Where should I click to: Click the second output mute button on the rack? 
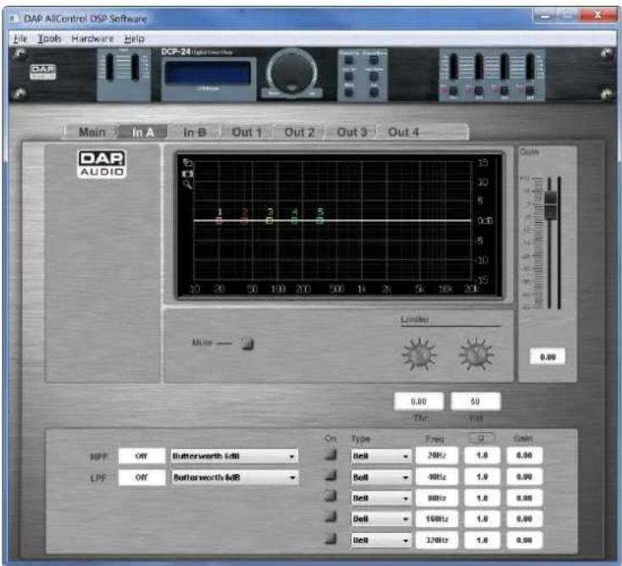tap(479, 92)
